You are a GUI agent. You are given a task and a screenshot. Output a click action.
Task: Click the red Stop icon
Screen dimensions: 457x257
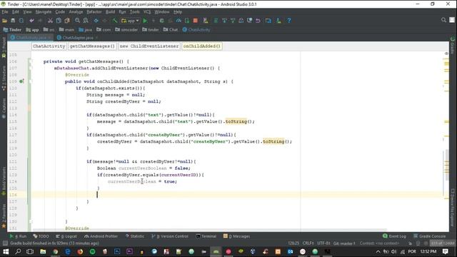195,21
